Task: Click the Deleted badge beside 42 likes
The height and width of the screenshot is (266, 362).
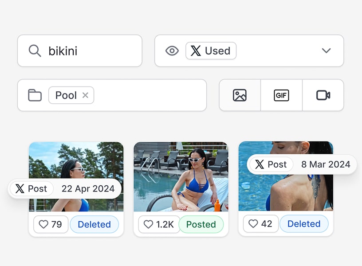Action: (304, 224)
